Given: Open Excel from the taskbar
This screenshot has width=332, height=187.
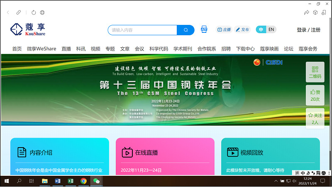Looking at the screenshot, I should (71, 181).
